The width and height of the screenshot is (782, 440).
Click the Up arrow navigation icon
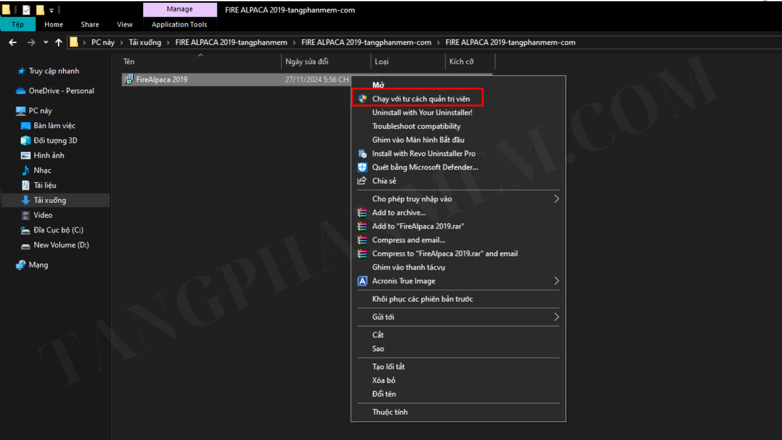coord(59,42)
